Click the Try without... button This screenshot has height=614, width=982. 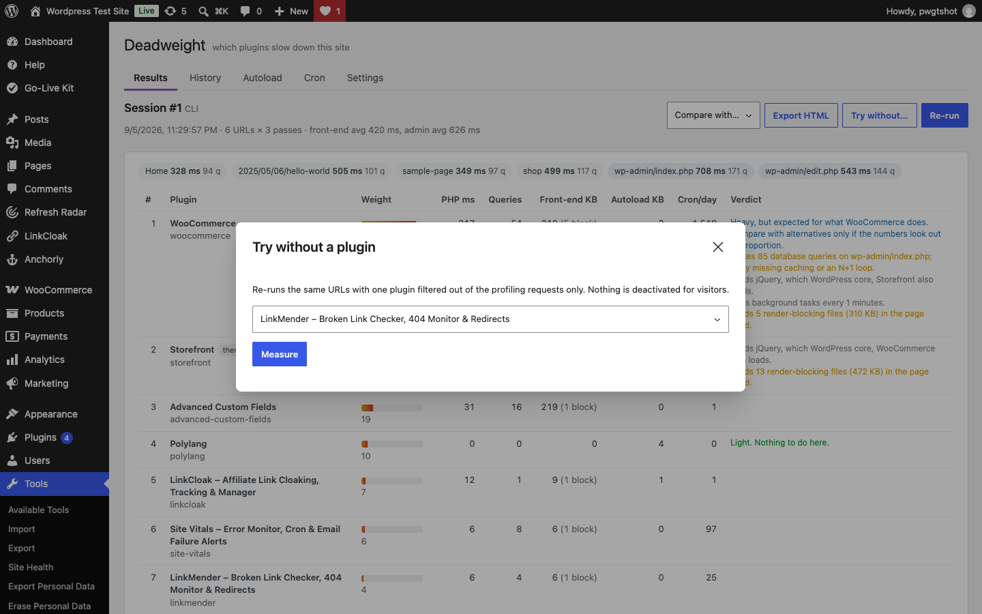pyautogui.click(x=879, y=115)
